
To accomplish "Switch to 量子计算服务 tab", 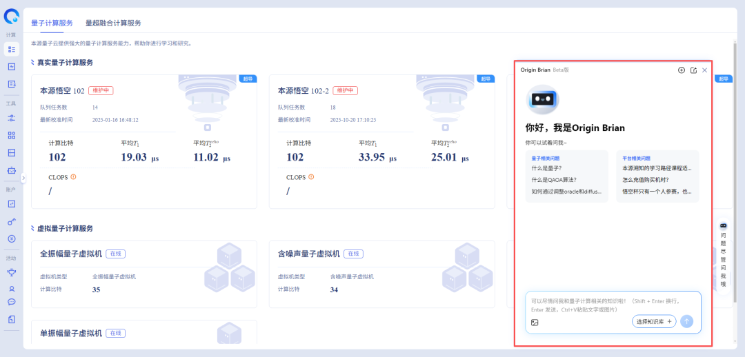I will click(x=52, y=23).
